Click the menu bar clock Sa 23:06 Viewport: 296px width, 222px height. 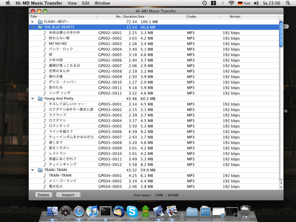tap(271, 3)
